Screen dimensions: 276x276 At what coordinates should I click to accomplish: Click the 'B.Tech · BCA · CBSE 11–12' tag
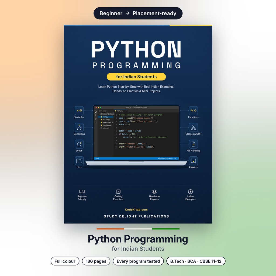(x=196, y=261)
